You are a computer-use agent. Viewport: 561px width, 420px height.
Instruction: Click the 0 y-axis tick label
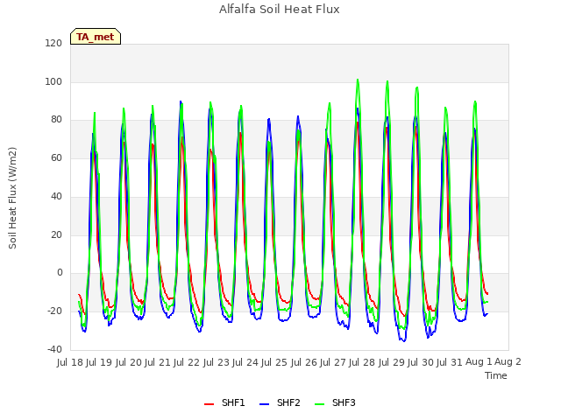coord(60,273)
